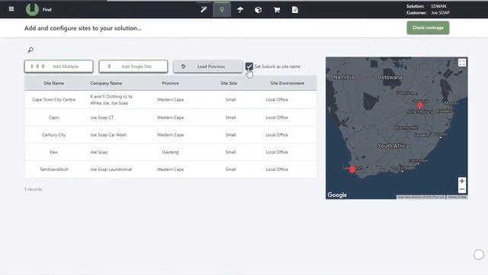The width and height of the screenshot is (488, 275).
Task: Sort by Site Environment column header
Action: [x=287, y=83]
